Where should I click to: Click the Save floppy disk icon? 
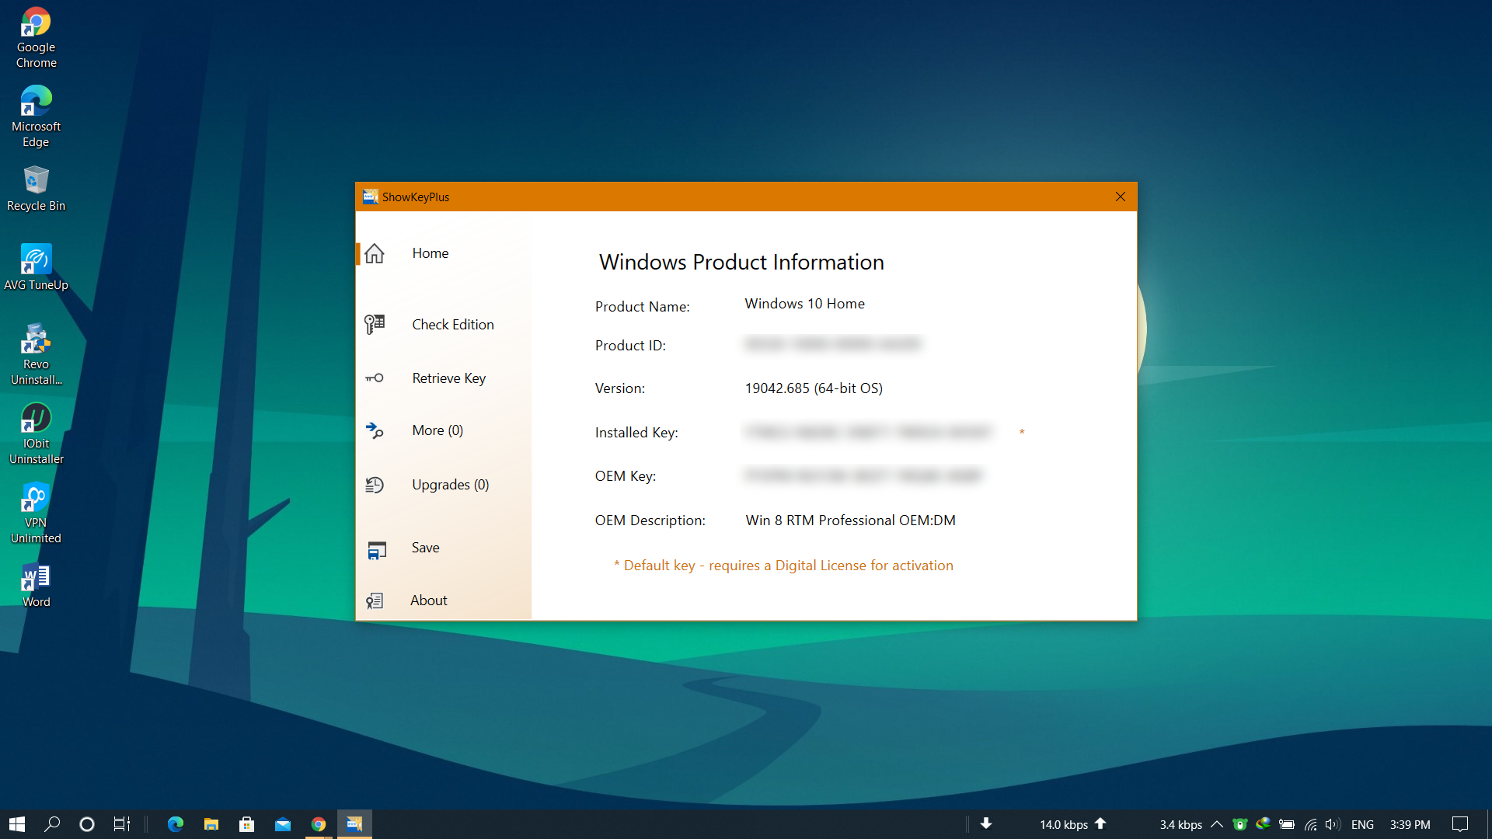pos(377,550)
